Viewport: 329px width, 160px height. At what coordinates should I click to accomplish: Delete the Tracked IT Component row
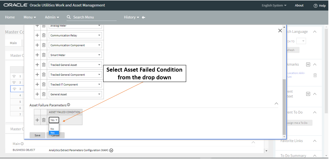click(44, 84)
